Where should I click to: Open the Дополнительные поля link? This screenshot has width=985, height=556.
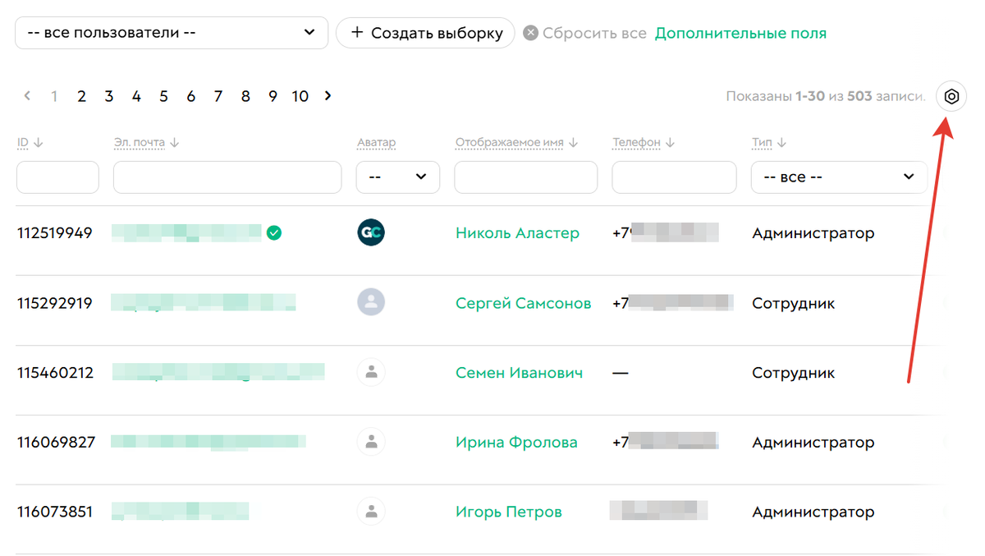(740, 32)
